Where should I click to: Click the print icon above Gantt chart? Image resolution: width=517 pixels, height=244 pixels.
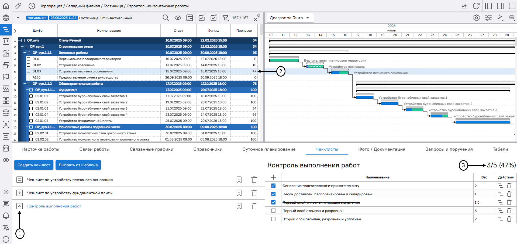click(511, 18)
